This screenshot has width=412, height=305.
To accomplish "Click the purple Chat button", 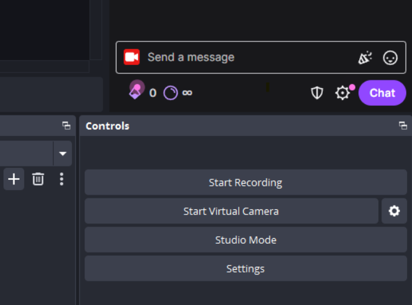I will tap(382, 93).
